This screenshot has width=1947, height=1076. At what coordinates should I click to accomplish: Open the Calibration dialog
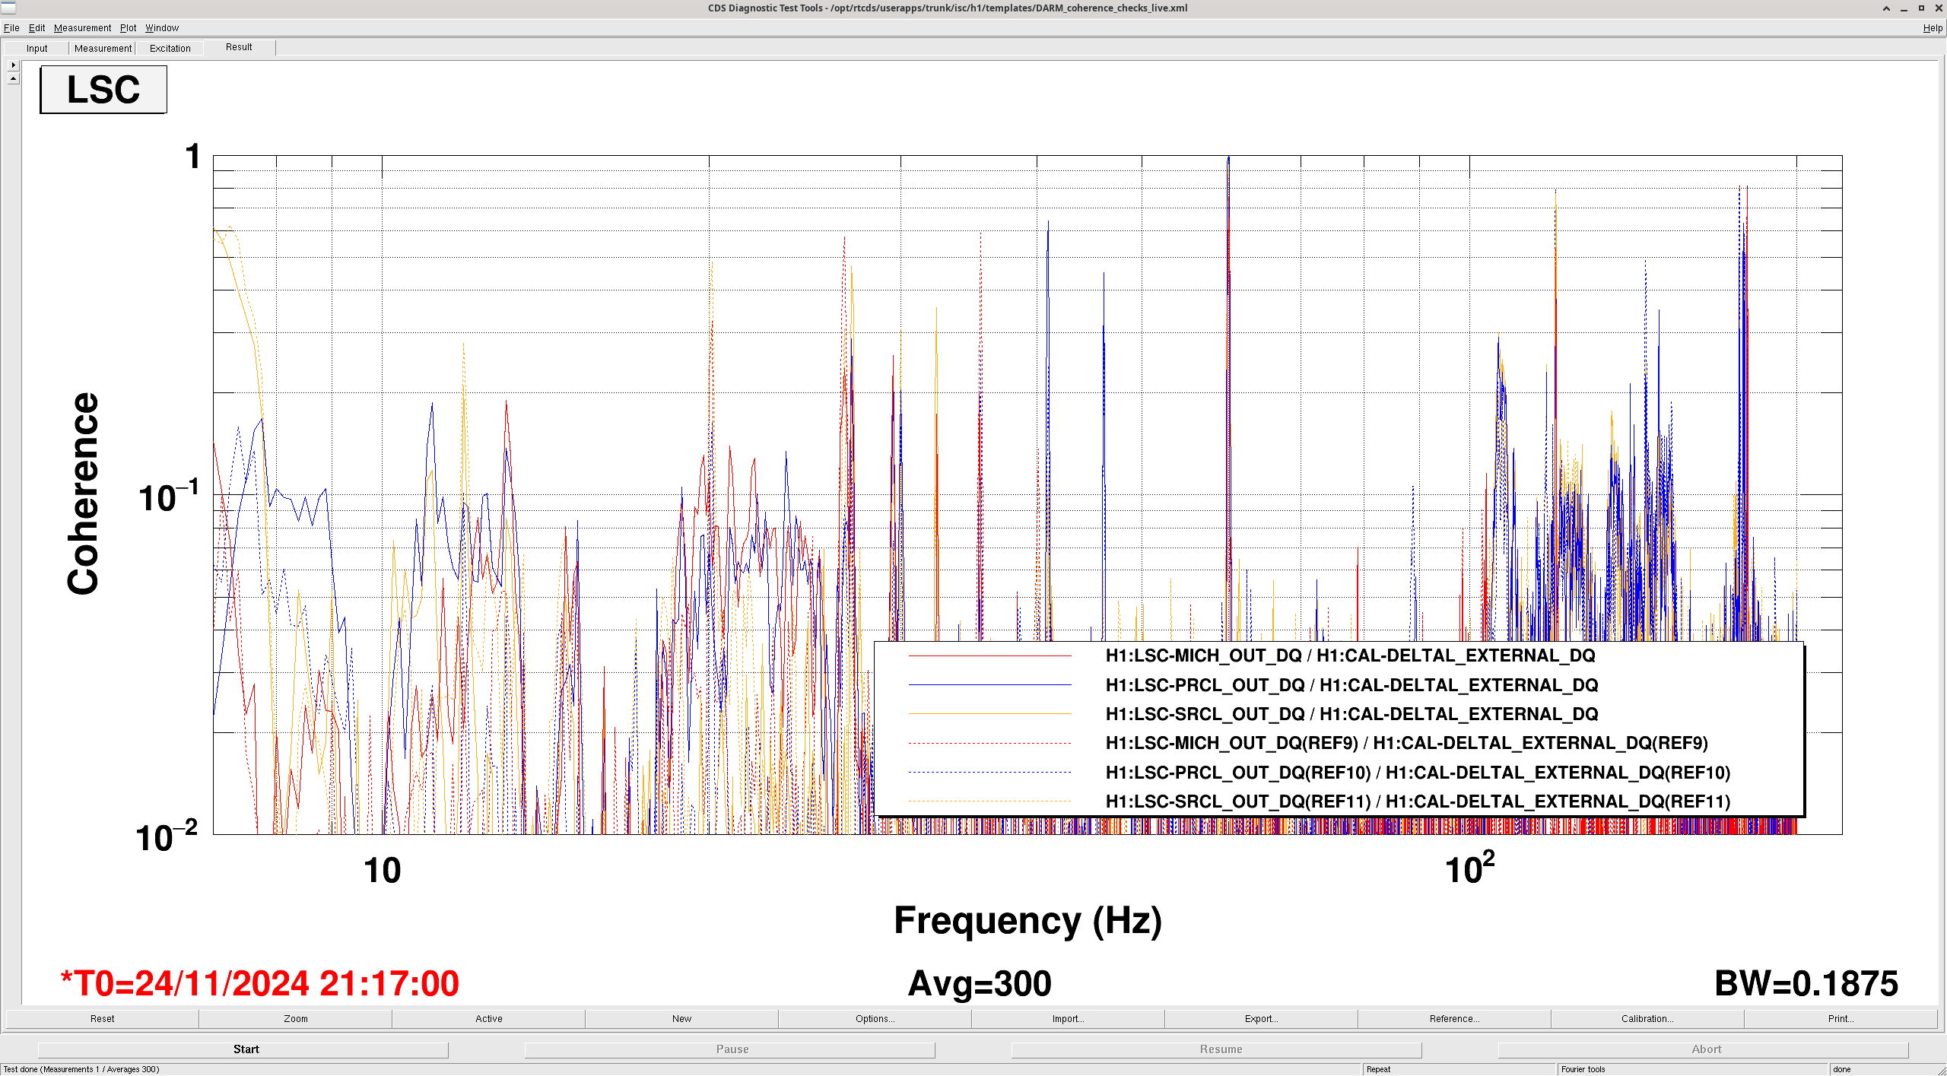pyautogui.click(x=1647, y=1019)
